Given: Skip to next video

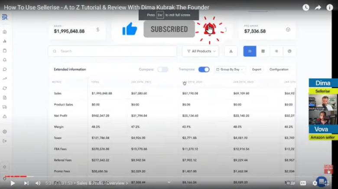Looking at the screenshot, I should [26, 183].
